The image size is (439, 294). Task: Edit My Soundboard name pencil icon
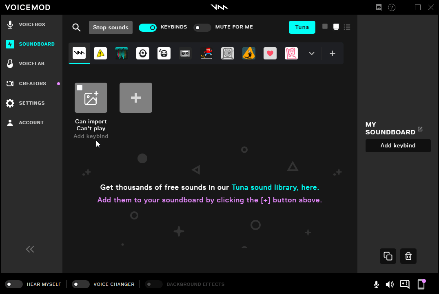coord(420,129)
